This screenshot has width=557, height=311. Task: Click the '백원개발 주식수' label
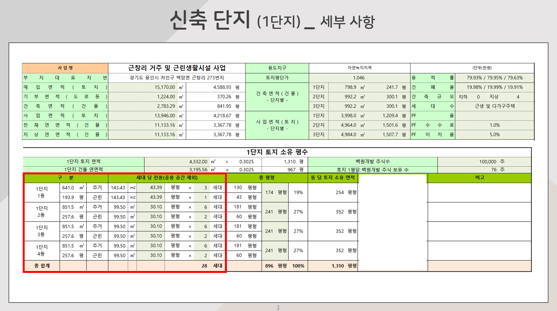coord(373,162)
